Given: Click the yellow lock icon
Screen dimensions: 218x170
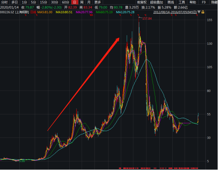Looking at the screenshot, I should pos(203,12).
